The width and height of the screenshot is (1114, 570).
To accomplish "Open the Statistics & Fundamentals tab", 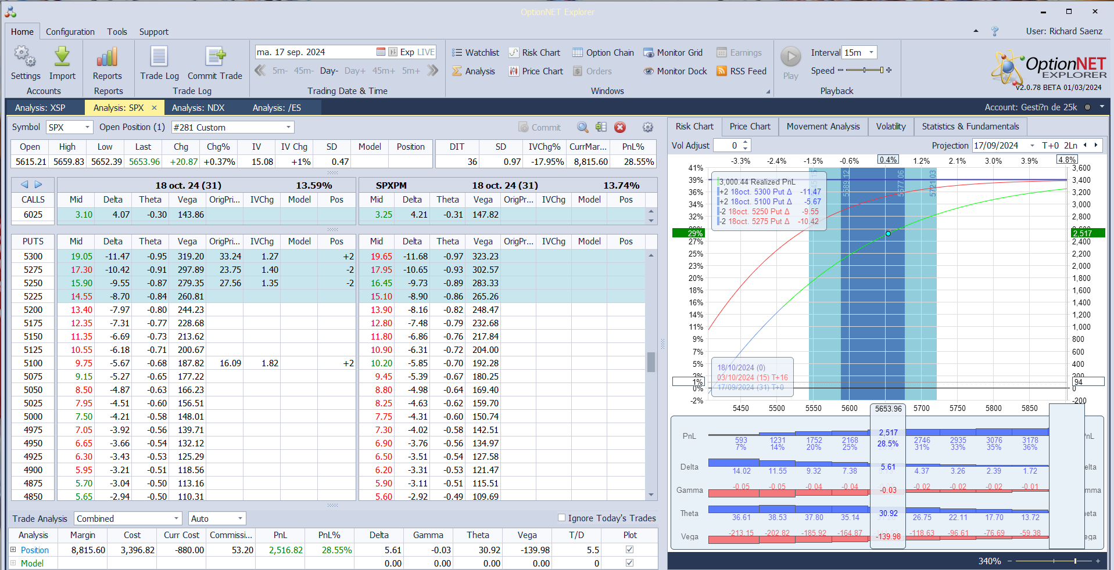I will [970, 127].
